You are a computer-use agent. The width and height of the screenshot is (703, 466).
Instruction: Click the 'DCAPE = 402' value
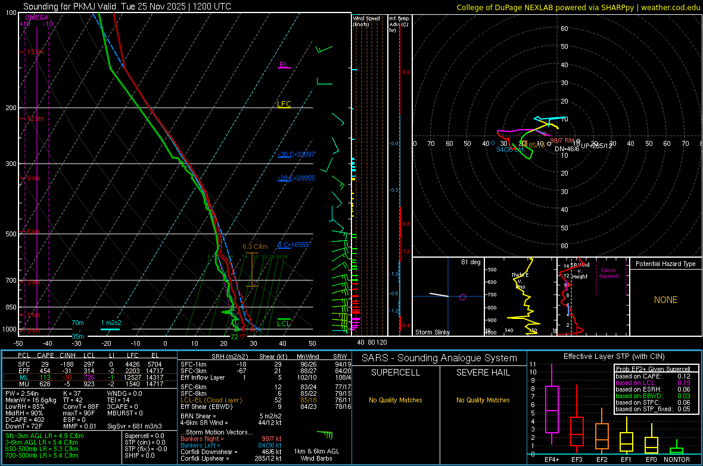(24, 420)
